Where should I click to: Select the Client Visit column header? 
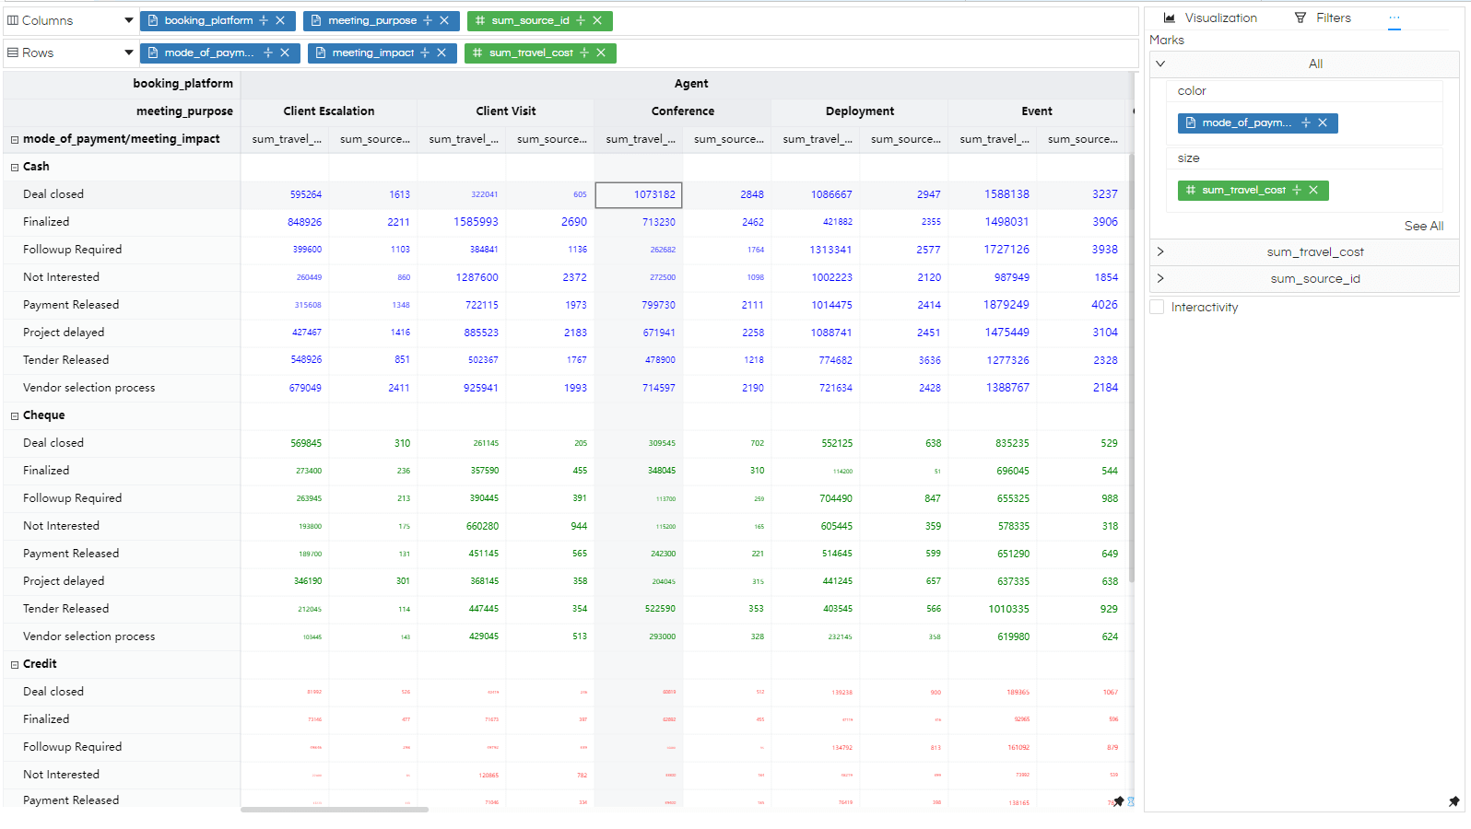point(506,111)
